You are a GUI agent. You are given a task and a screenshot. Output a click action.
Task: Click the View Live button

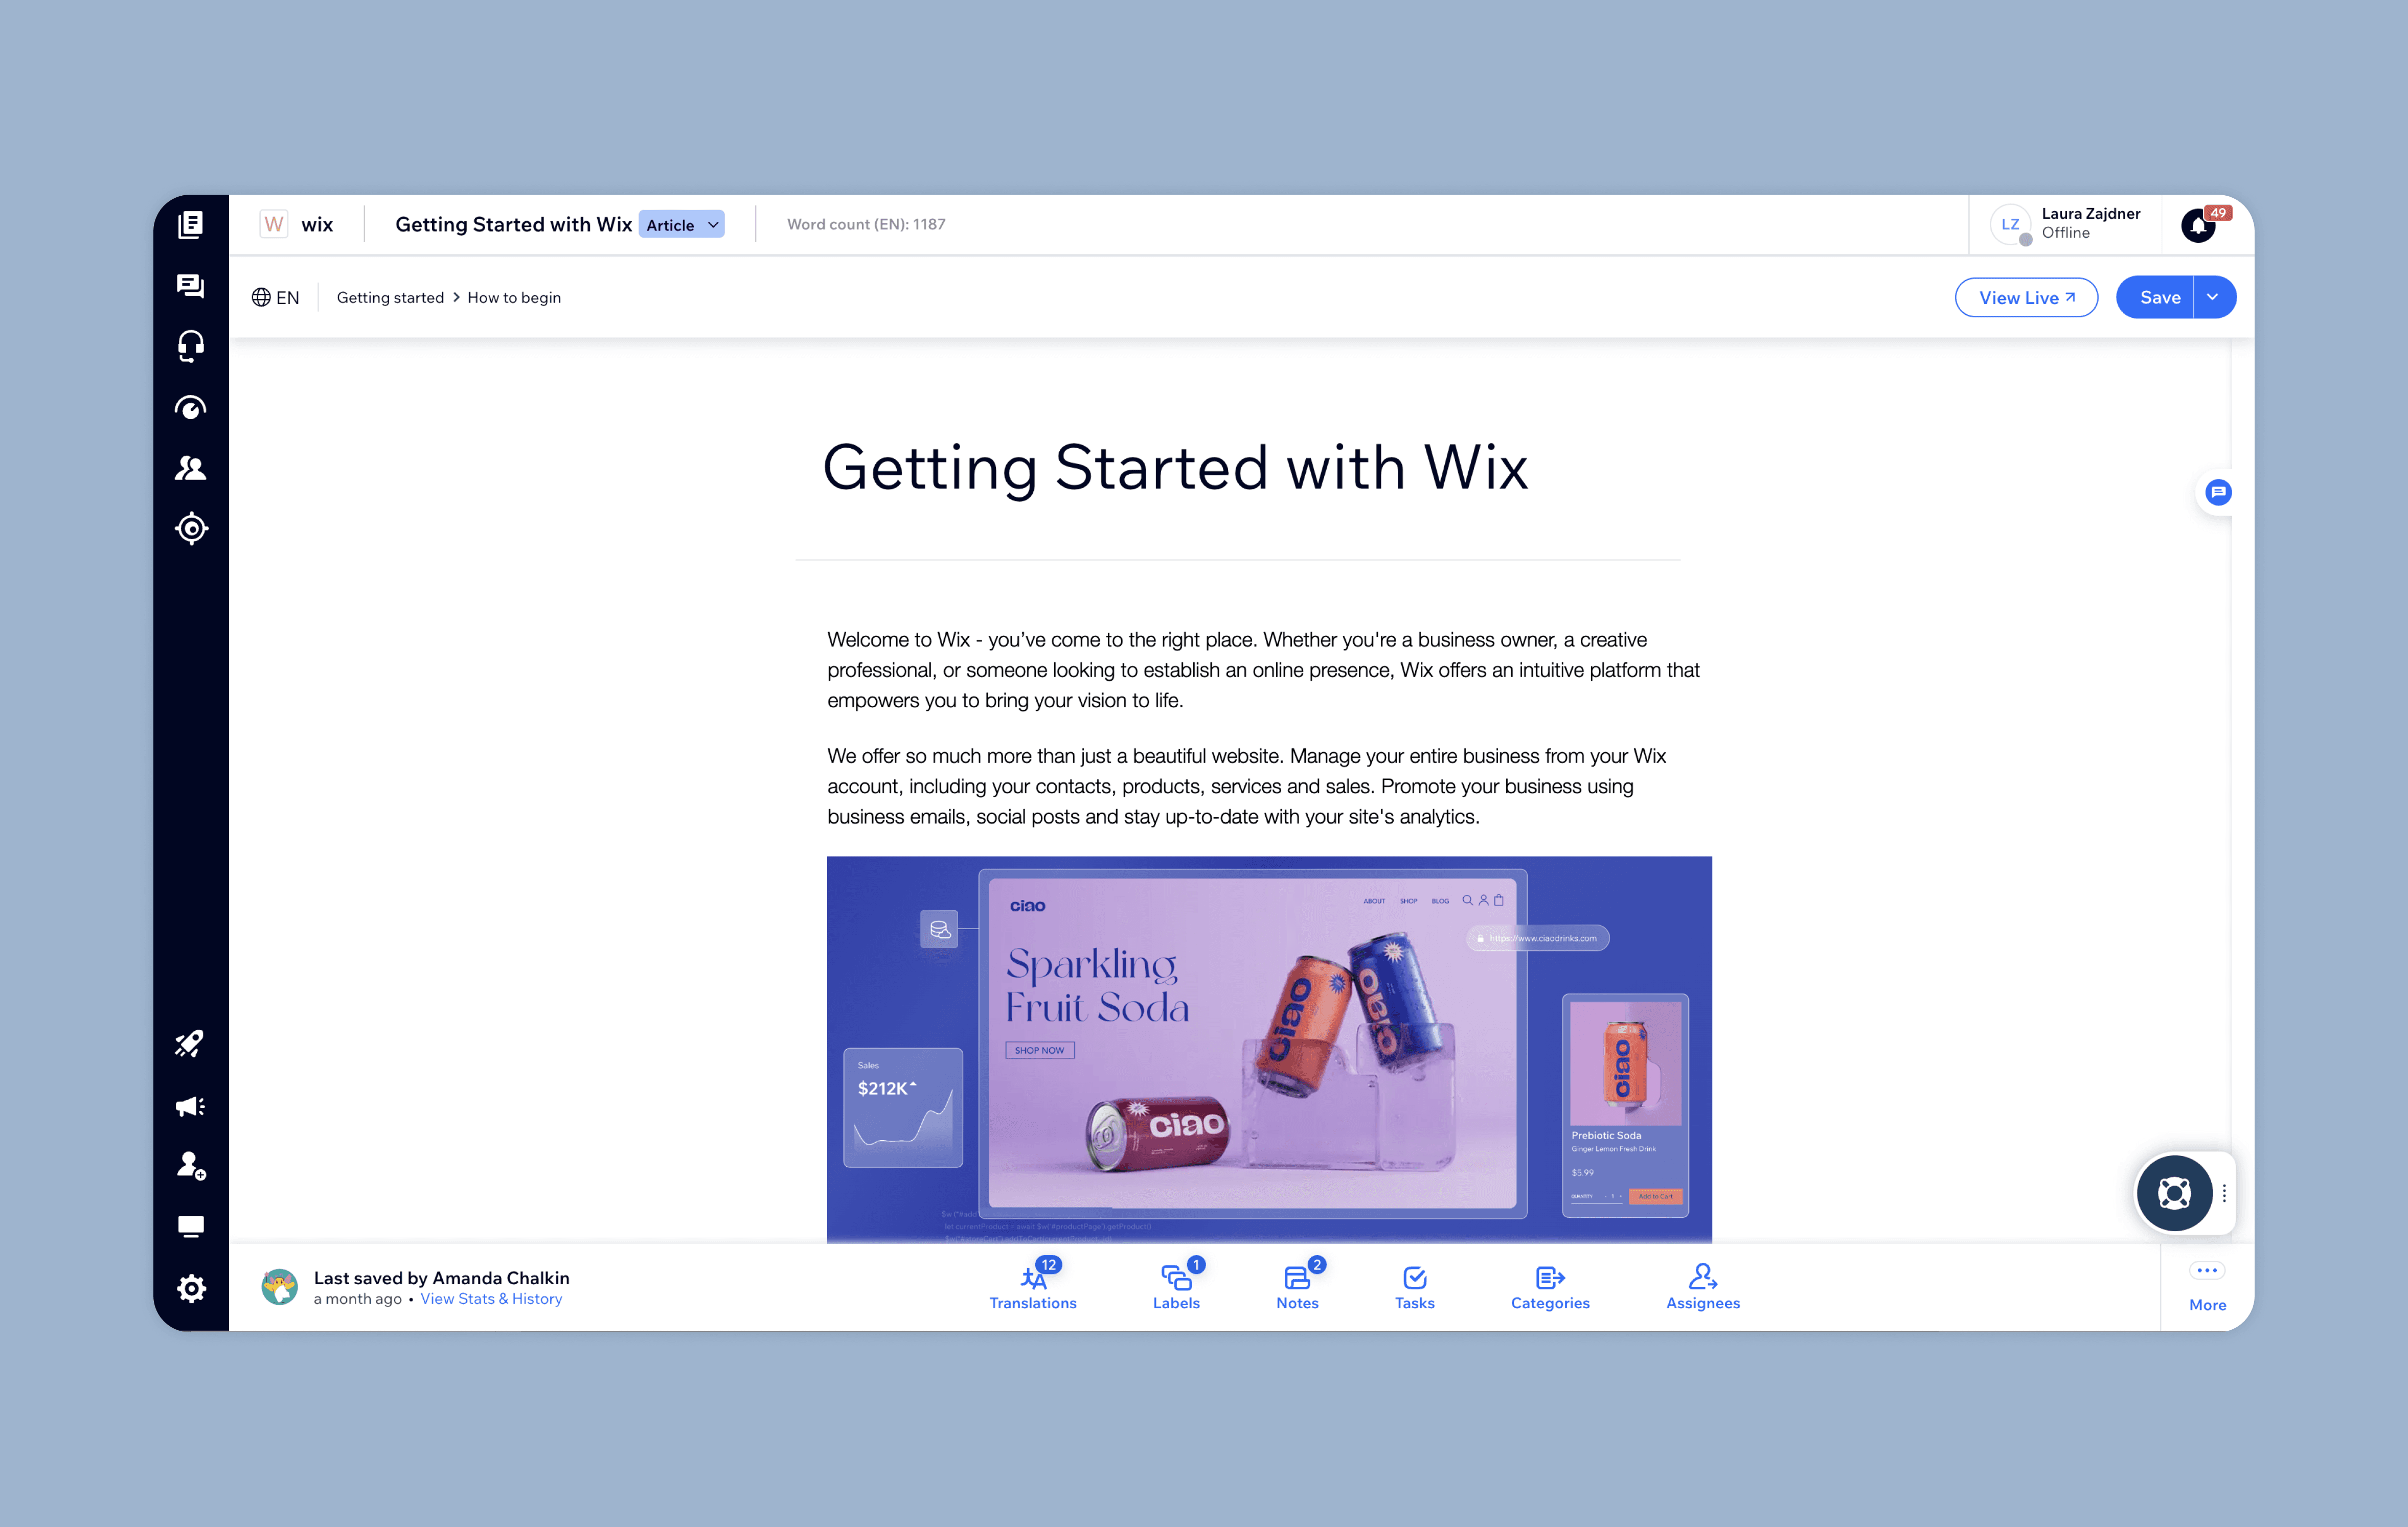click(x=2026, y=297)
